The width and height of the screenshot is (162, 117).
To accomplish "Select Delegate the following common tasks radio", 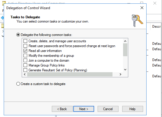I will (18, 35).
